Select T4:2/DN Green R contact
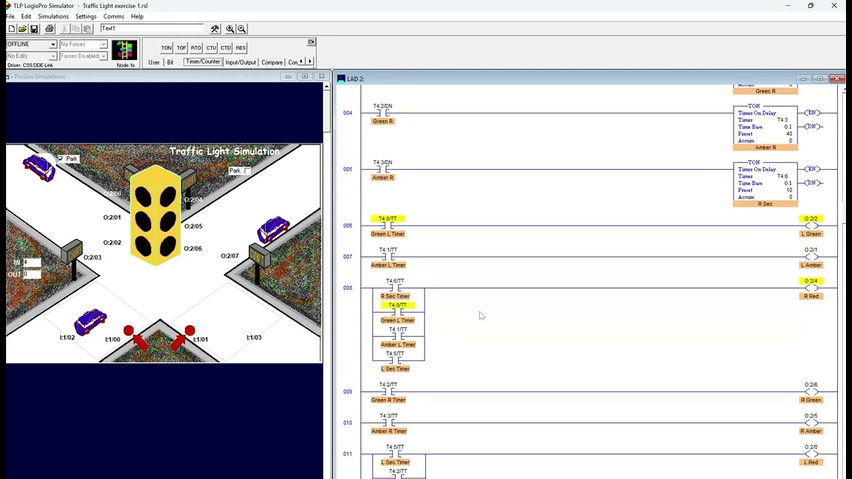Image resolution: width=852 pixels, height=479 pixels. click(x=383, y=113)
